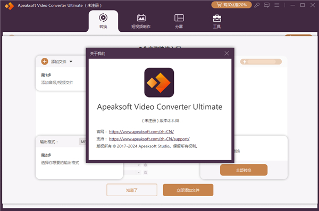Open the 分屏 split-screen tab

pos(179,21)
